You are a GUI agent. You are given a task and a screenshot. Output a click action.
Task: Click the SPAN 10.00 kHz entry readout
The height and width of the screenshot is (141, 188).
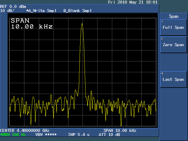[32, 24]
